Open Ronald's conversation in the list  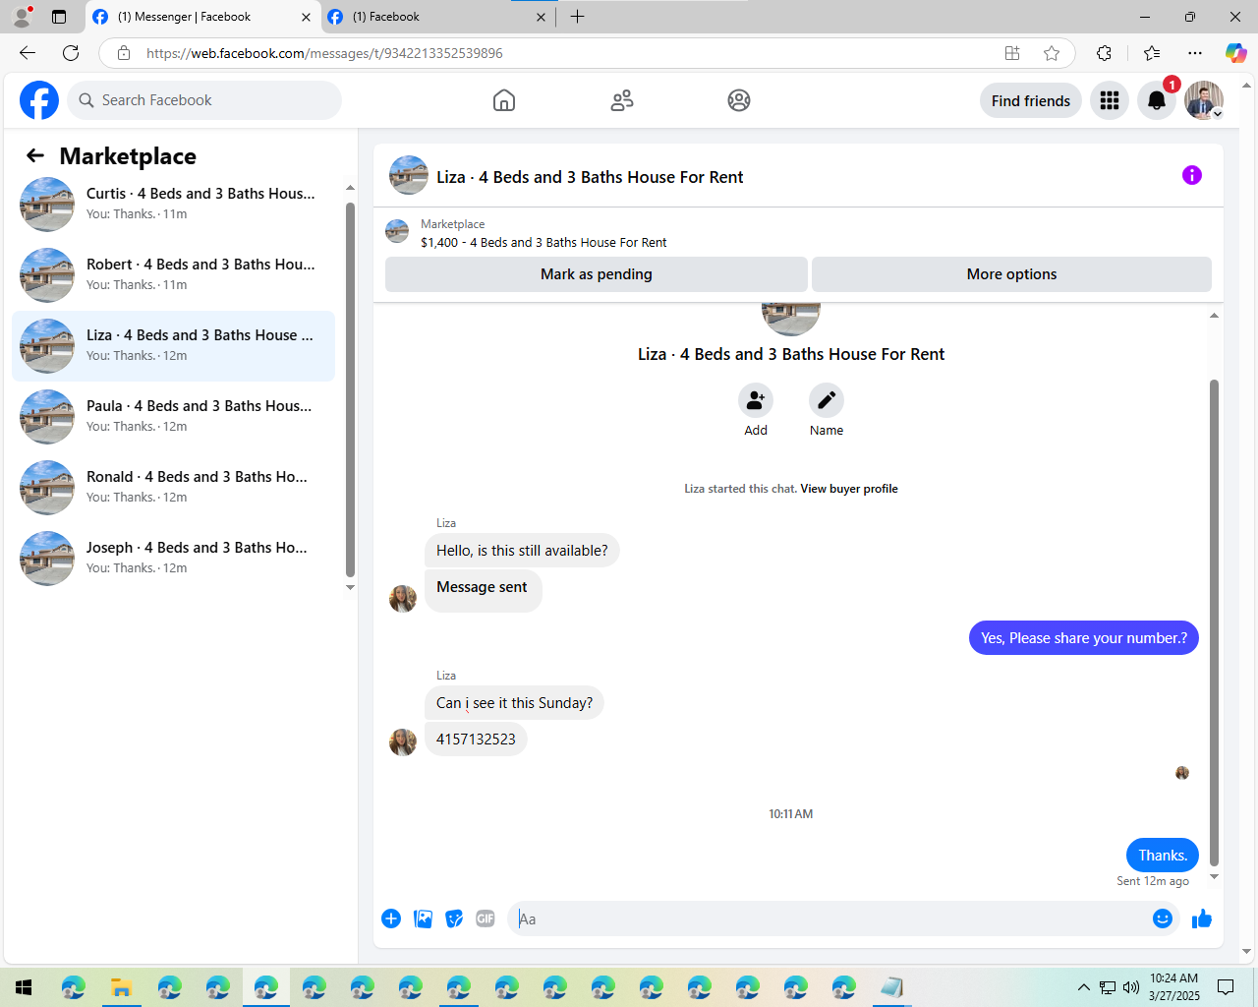coord(173,488)
